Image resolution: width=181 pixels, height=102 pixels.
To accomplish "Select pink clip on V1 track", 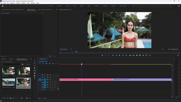I will (x=85, y=79).
